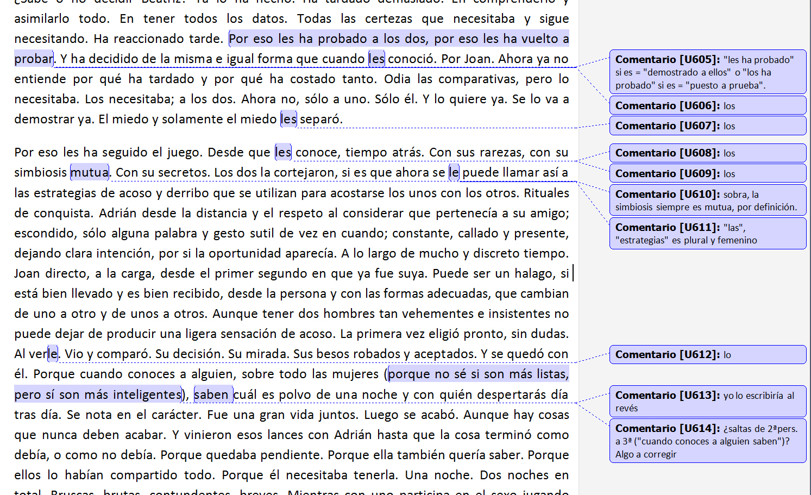Select comment U606 balloon
Viewport: 811px width, 495px height.
click(708, 105)
